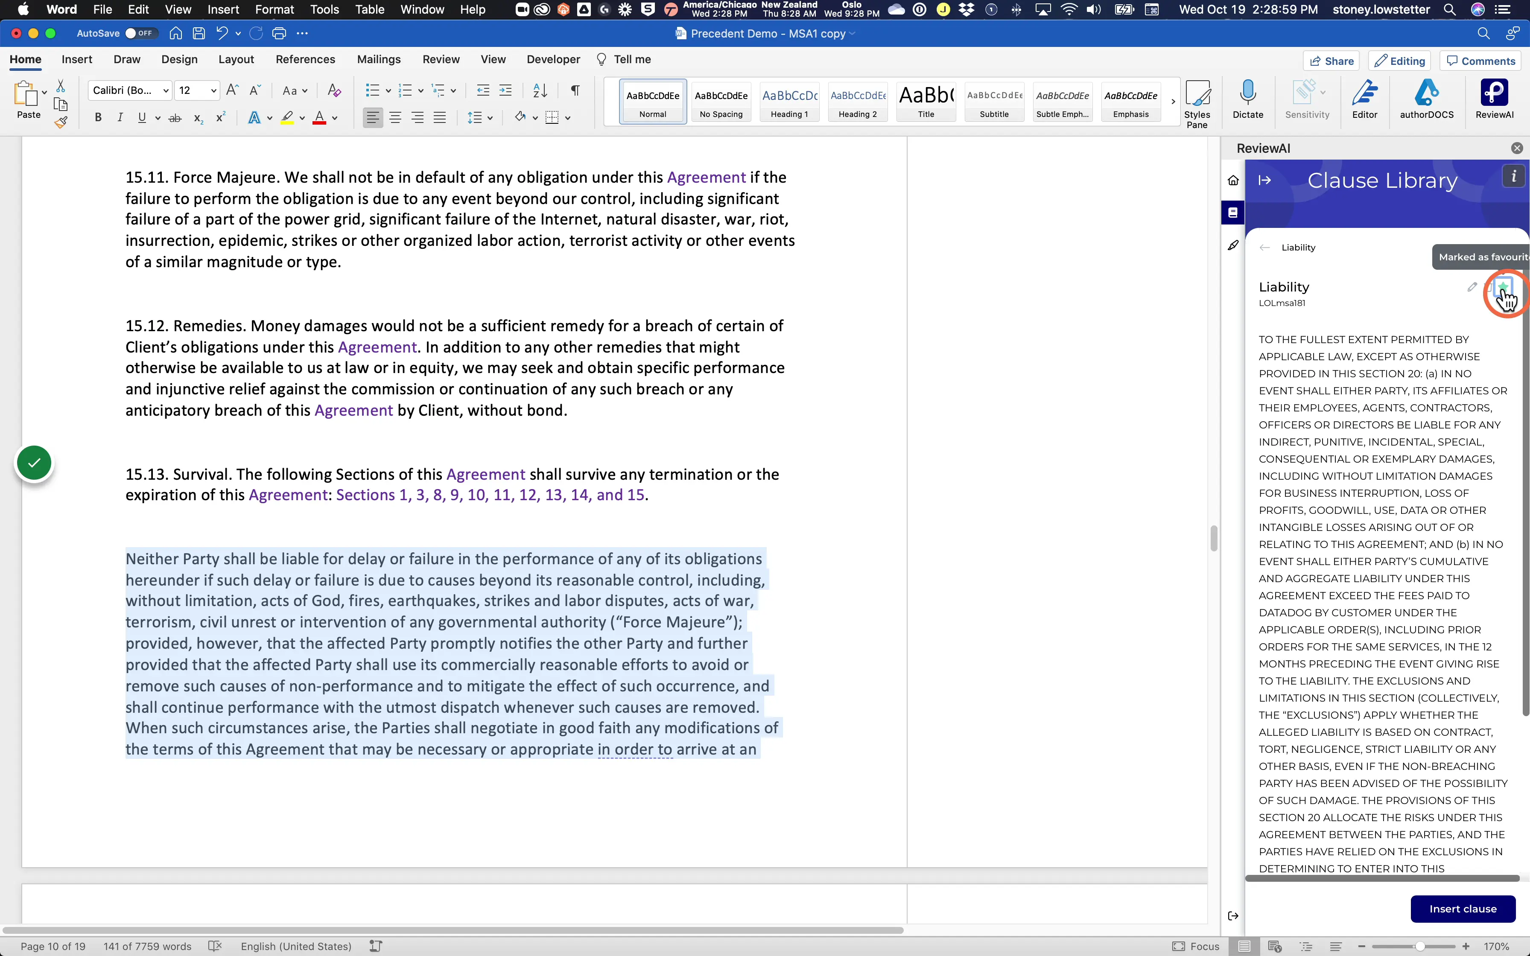Apply the Heading 1 style thumbnail
The width and height of the screenshot is (1530, 956).
[789, 101]
